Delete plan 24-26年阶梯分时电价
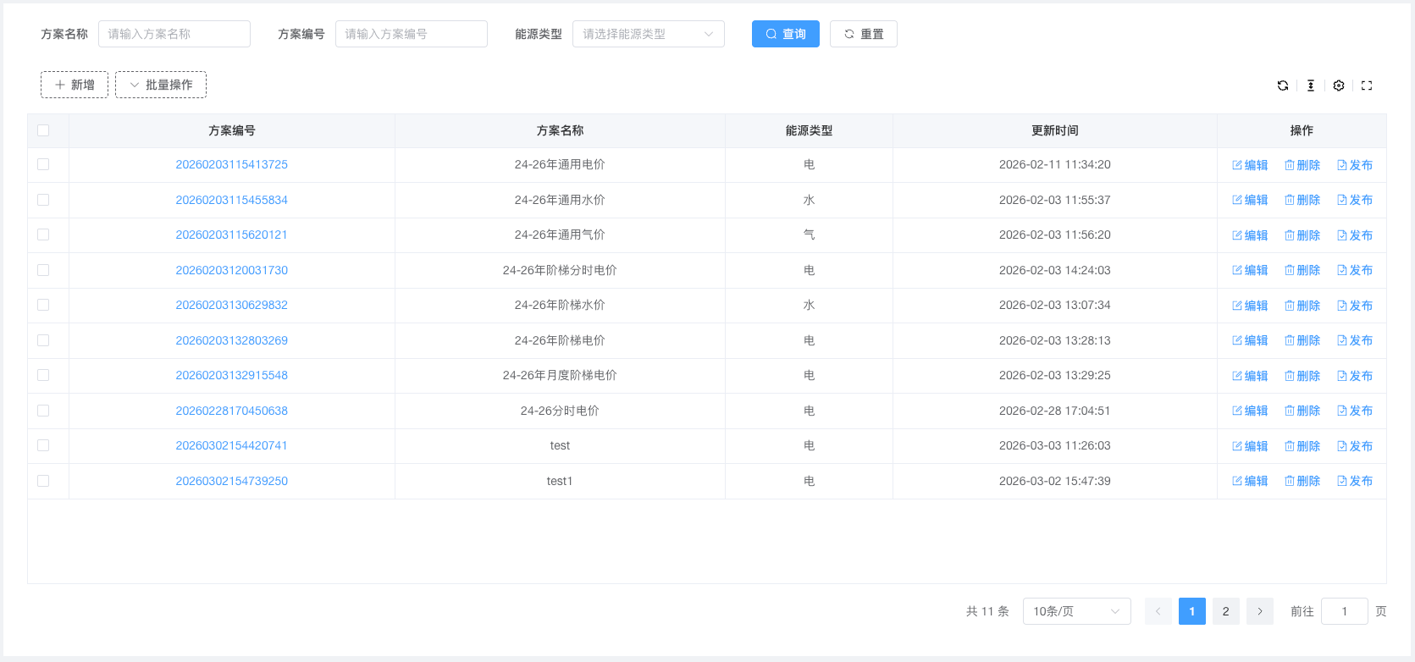Viewport: 1415px width, 662px height. click(x=1302, y=270)
